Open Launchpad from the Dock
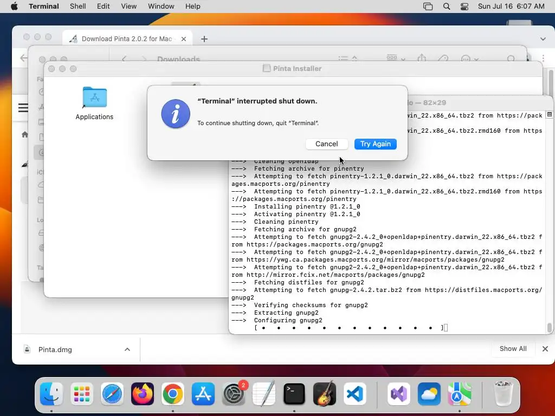555x416 pixels. [82, 394]
